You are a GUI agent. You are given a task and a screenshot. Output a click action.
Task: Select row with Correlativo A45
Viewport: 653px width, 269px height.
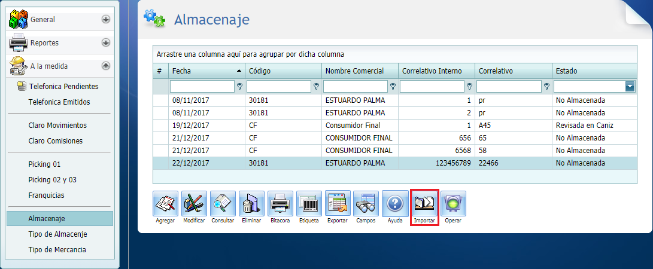(x=395, y=125)
